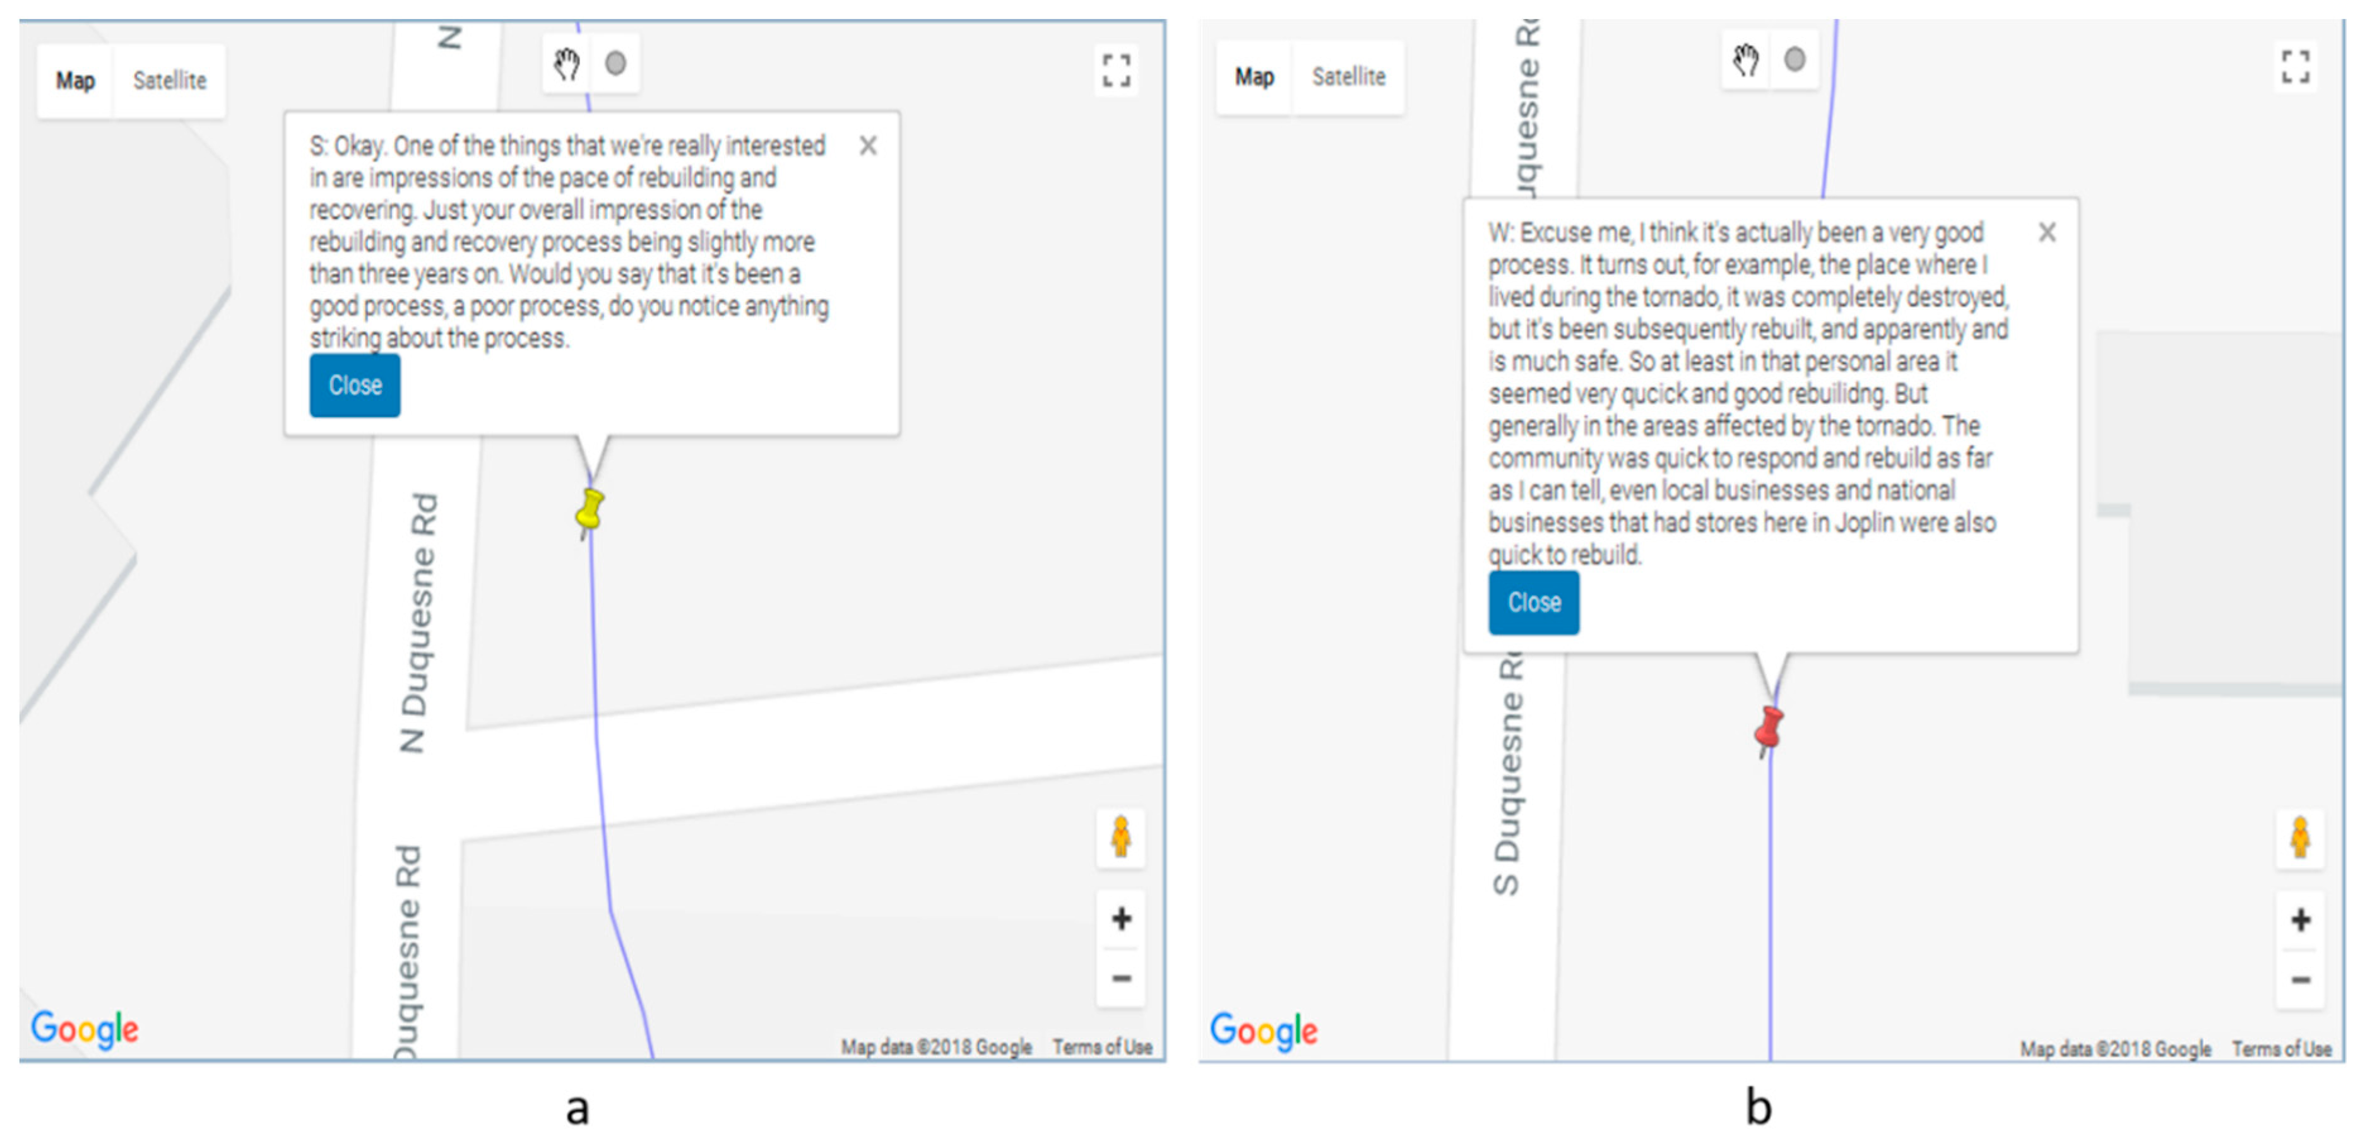Click Street View pegman in right map

coord(2299,837)
